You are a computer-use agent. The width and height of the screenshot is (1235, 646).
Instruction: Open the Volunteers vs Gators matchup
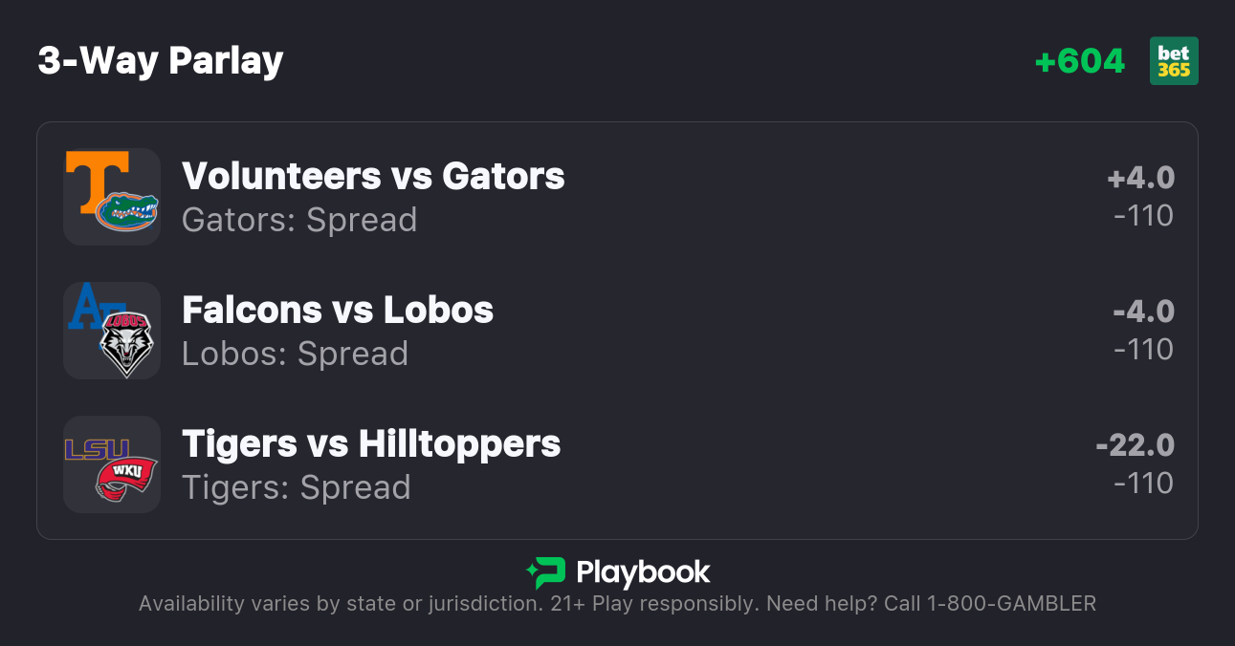373,176
